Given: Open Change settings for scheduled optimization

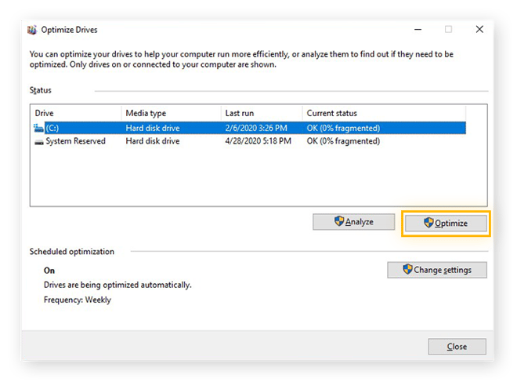Looking at the screenshot, I should (x=437, y=270).
